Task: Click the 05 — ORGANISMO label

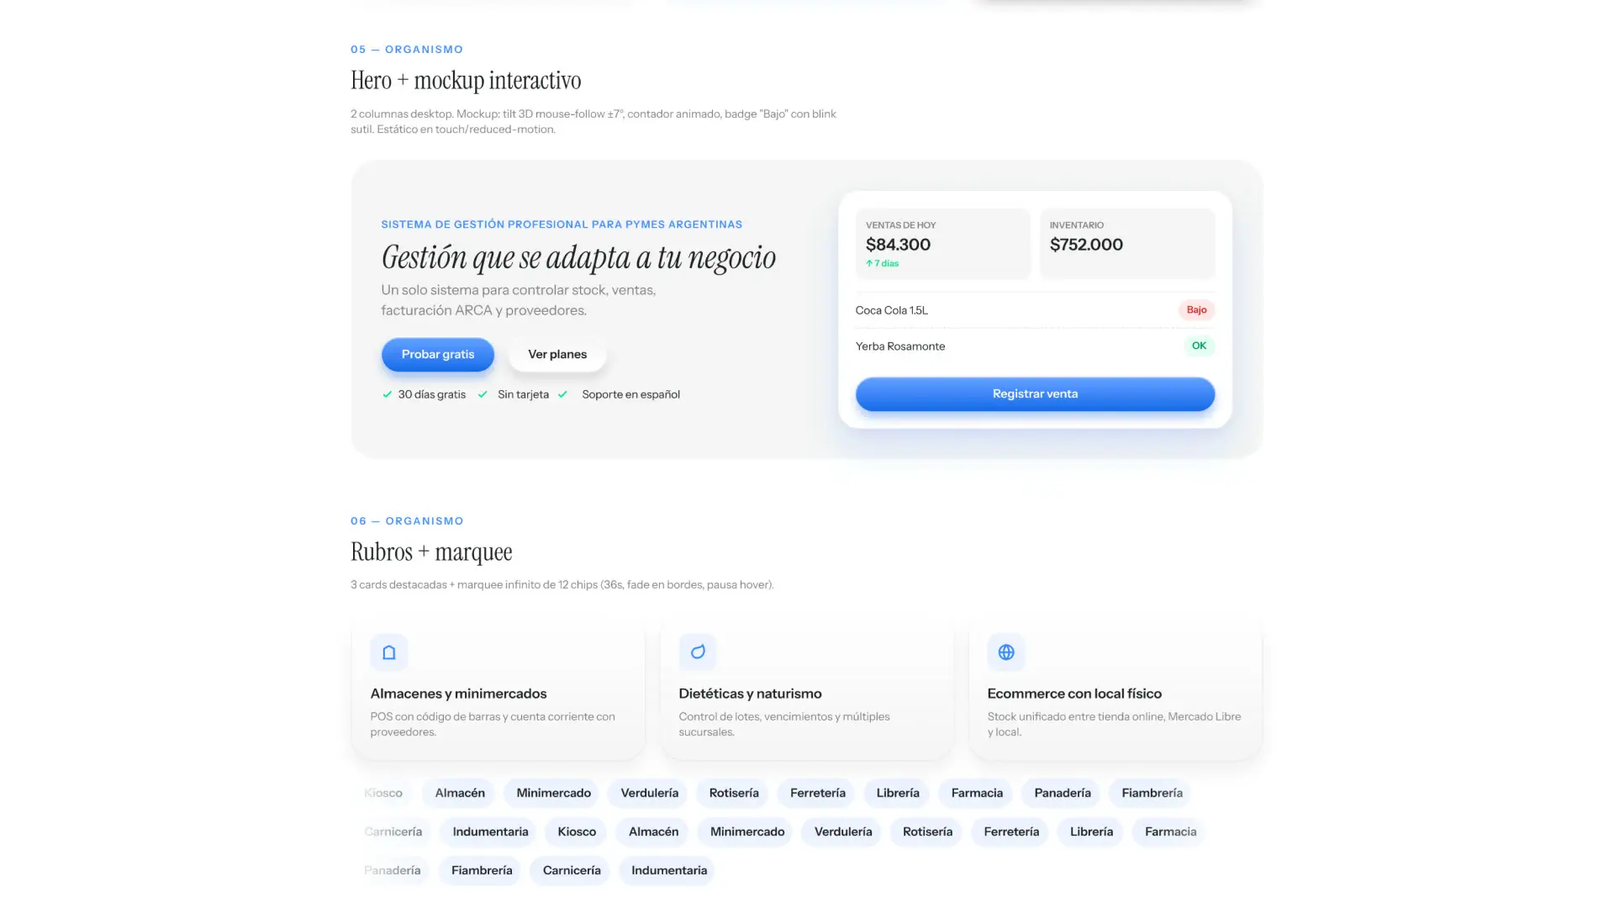Action: [x=407, y=50]
